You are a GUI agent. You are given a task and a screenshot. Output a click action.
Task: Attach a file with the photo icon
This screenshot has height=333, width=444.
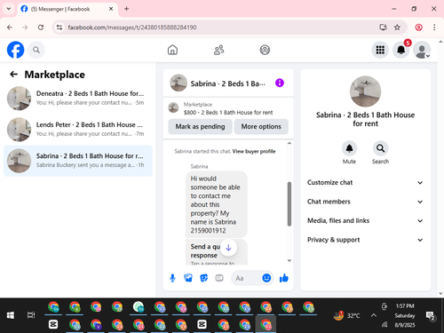[188, 278]
